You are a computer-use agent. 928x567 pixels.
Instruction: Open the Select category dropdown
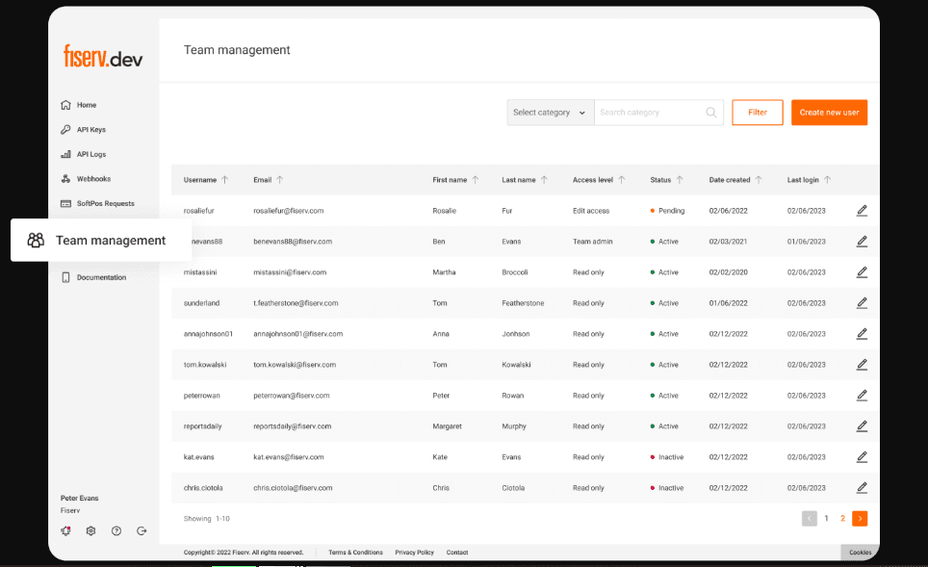pyautogui.click(x=551, y=113)
